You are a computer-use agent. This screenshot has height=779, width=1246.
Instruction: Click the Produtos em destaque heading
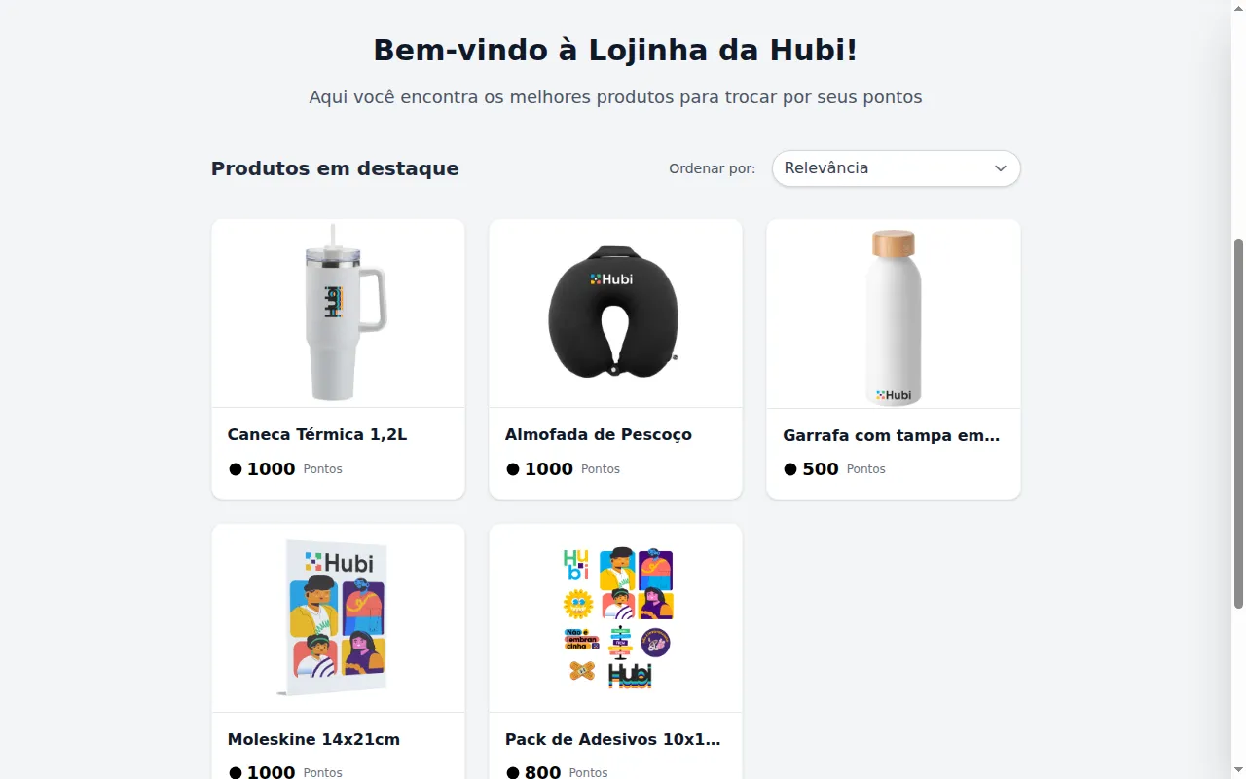(x=335, y=168)
